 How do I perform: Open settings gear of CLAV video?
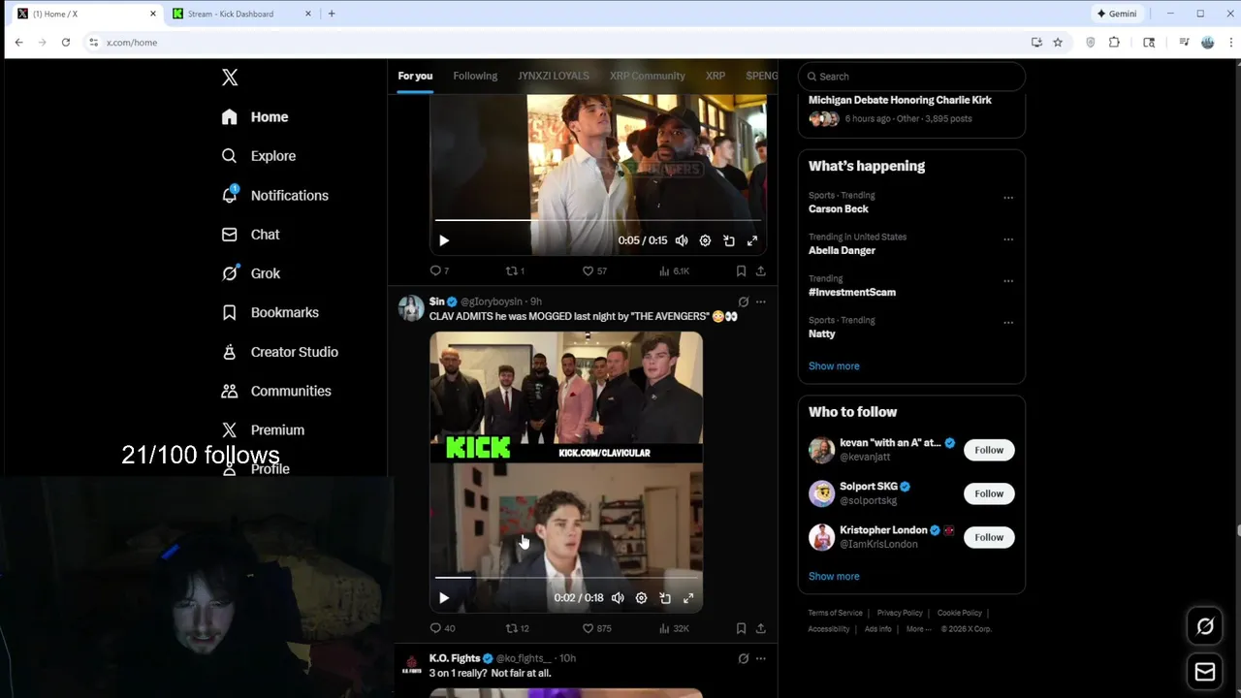pyautogui.click(x=641, y=598)
